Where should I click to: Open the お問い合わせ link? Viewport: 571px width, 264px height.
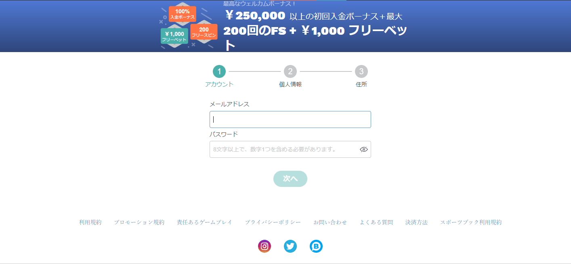tap(330, 222)
